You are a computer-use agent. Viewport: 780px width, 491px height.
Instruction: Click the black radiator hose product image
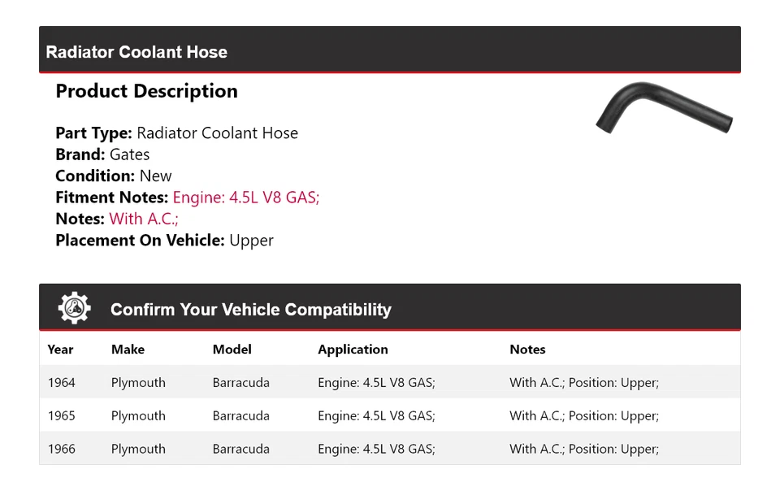663,110
